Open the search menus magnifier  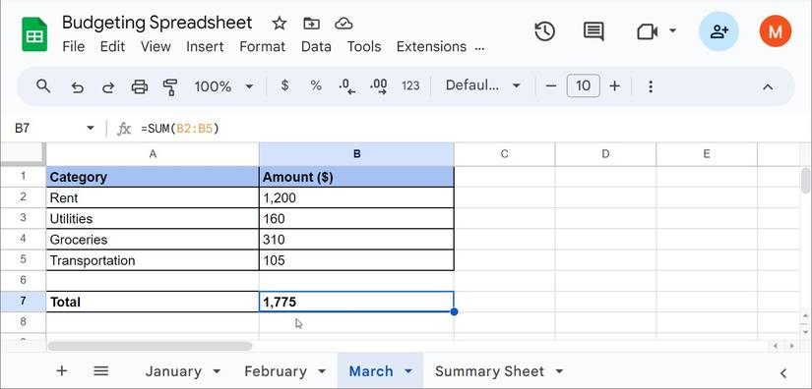click(43, 86)
